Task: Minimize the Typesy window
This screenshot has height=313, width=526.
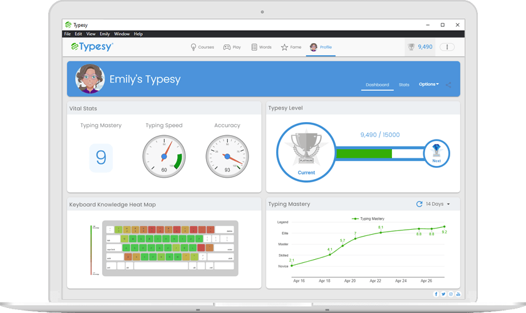Action: (x=428, y=25)
